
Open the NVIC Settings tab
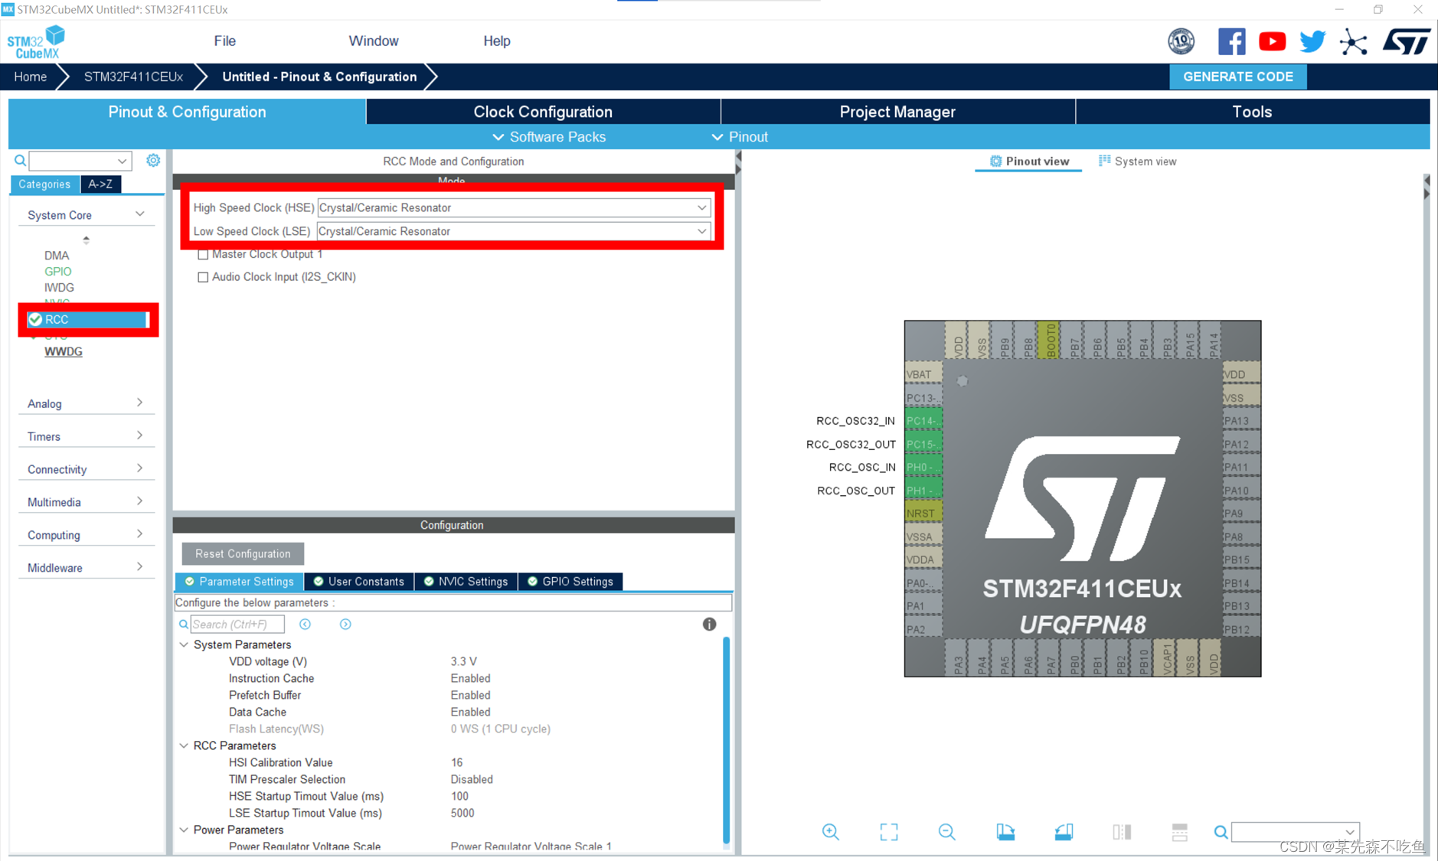click(466, 582)
